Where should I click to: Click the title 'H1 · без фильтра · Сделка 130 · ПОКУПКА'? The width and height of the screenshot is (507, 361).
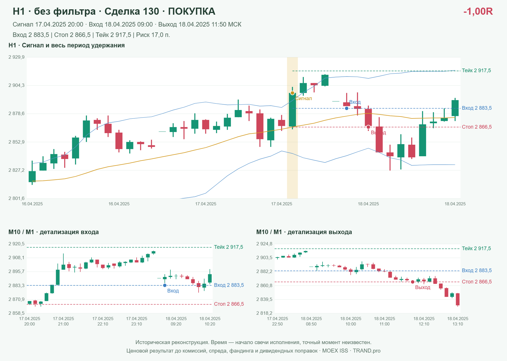tap(114, 11)
